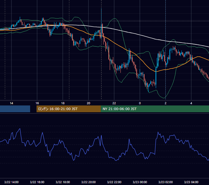Click the "22" hour label on price chart axis

114,103
